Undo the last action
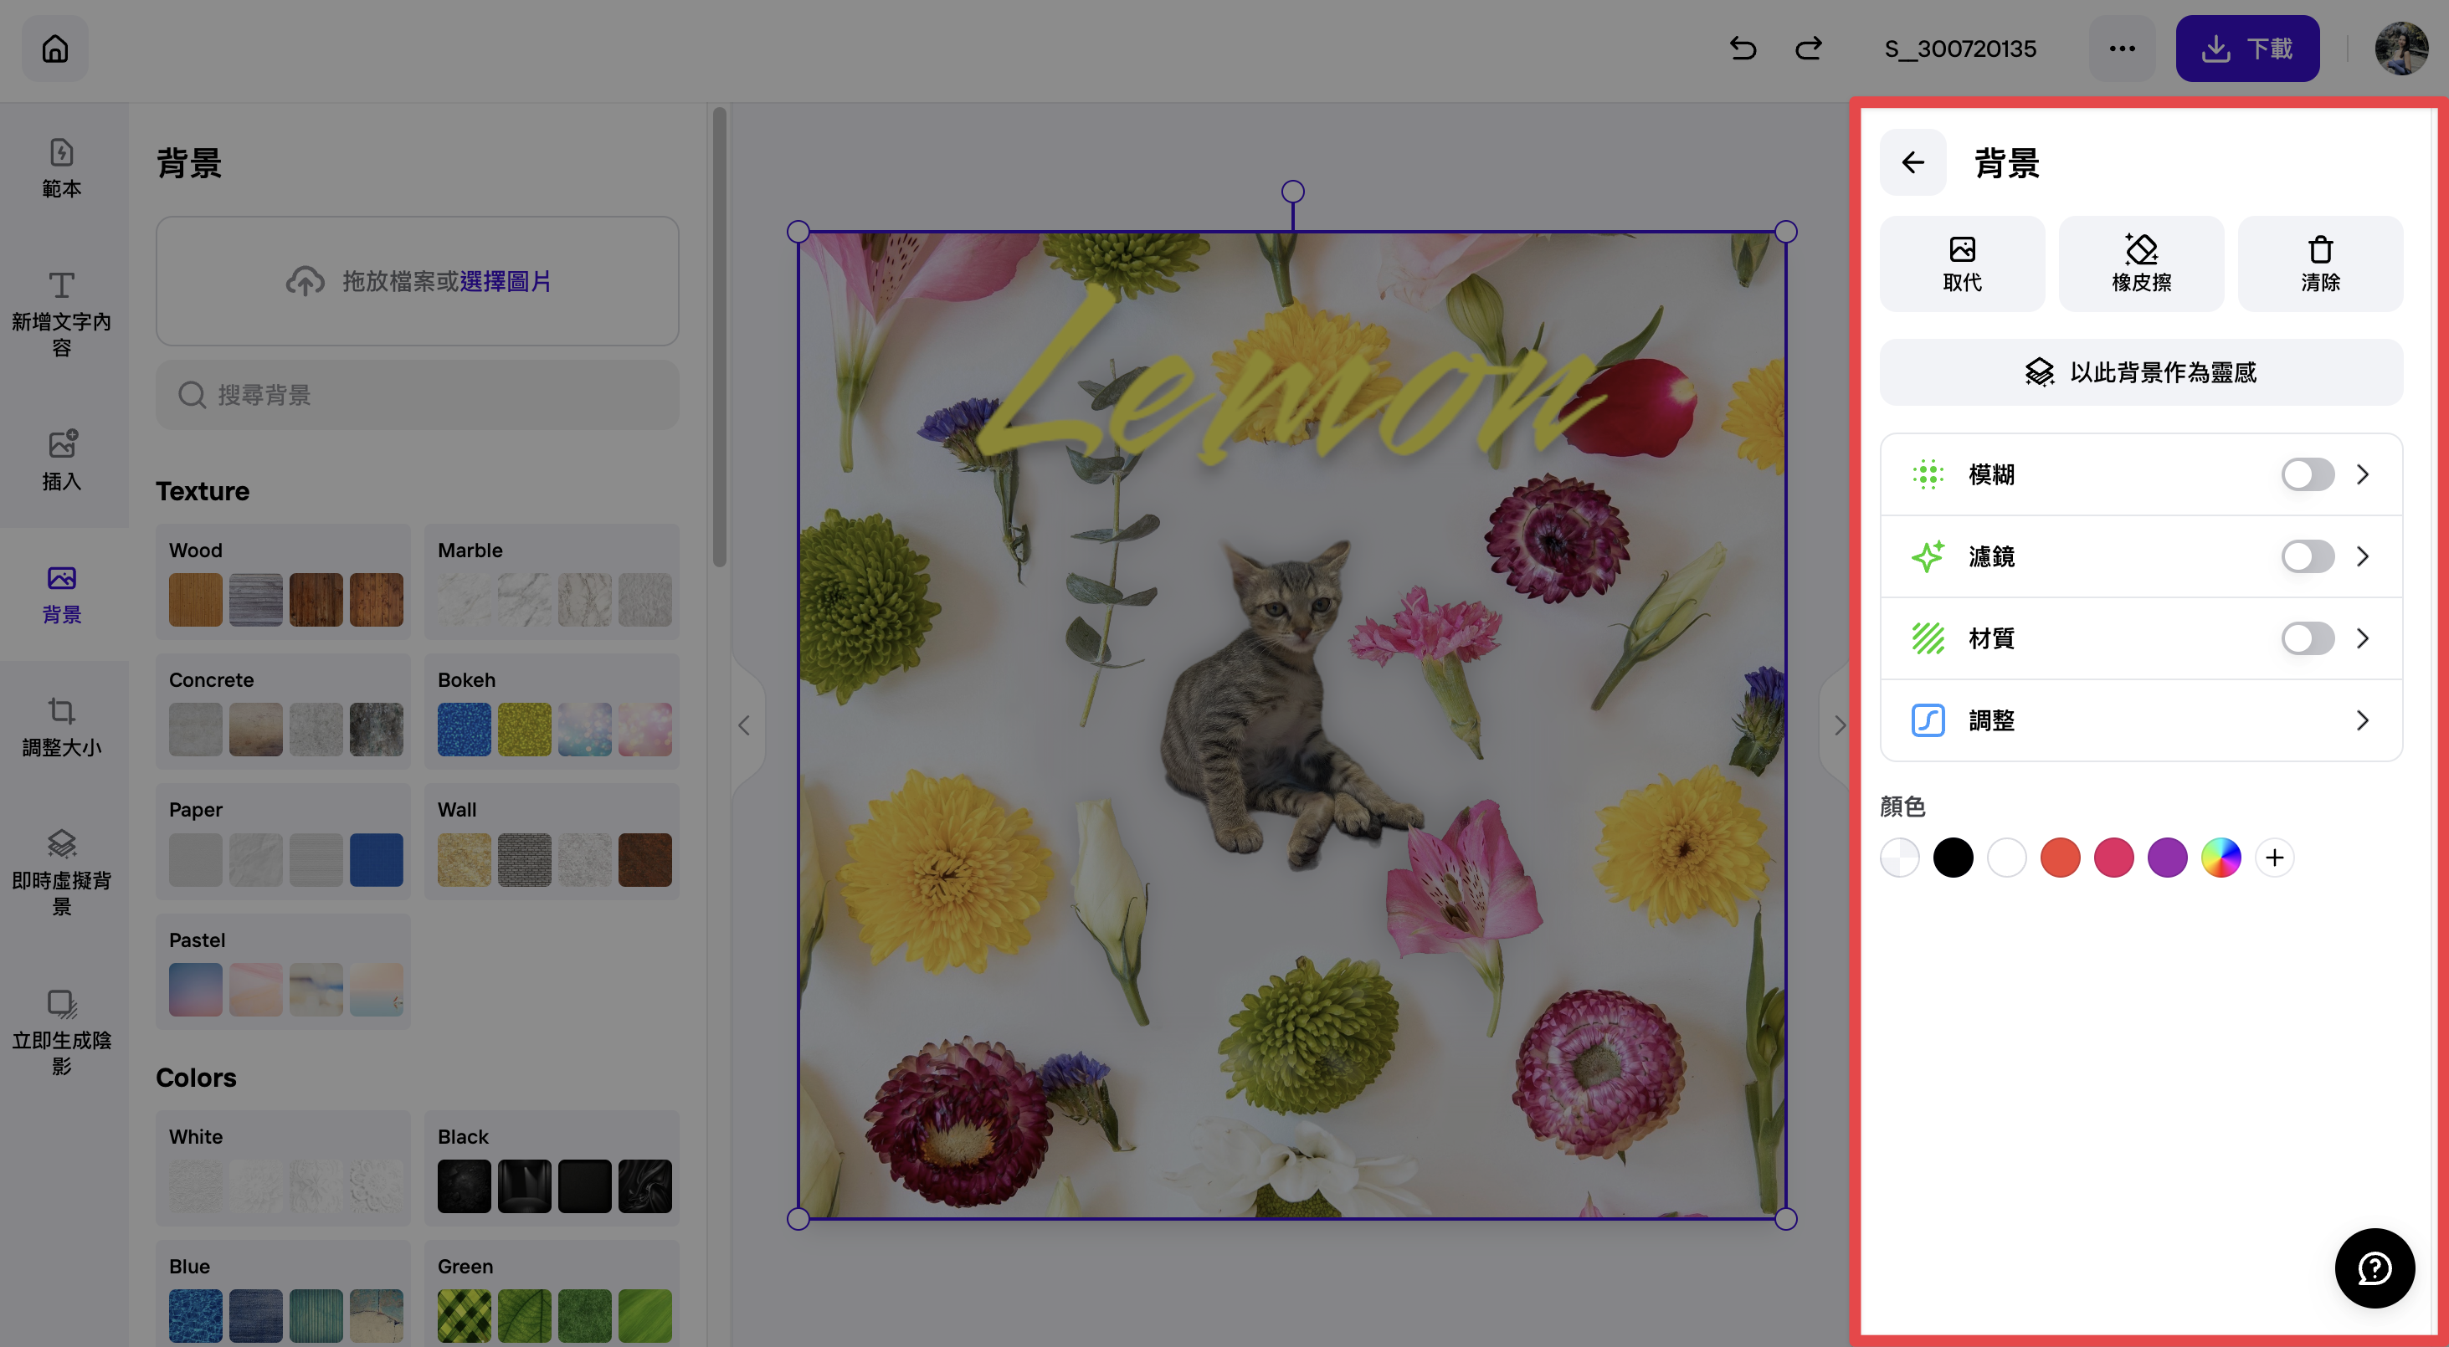The image size is (2449, 1347). point(1743,49)
